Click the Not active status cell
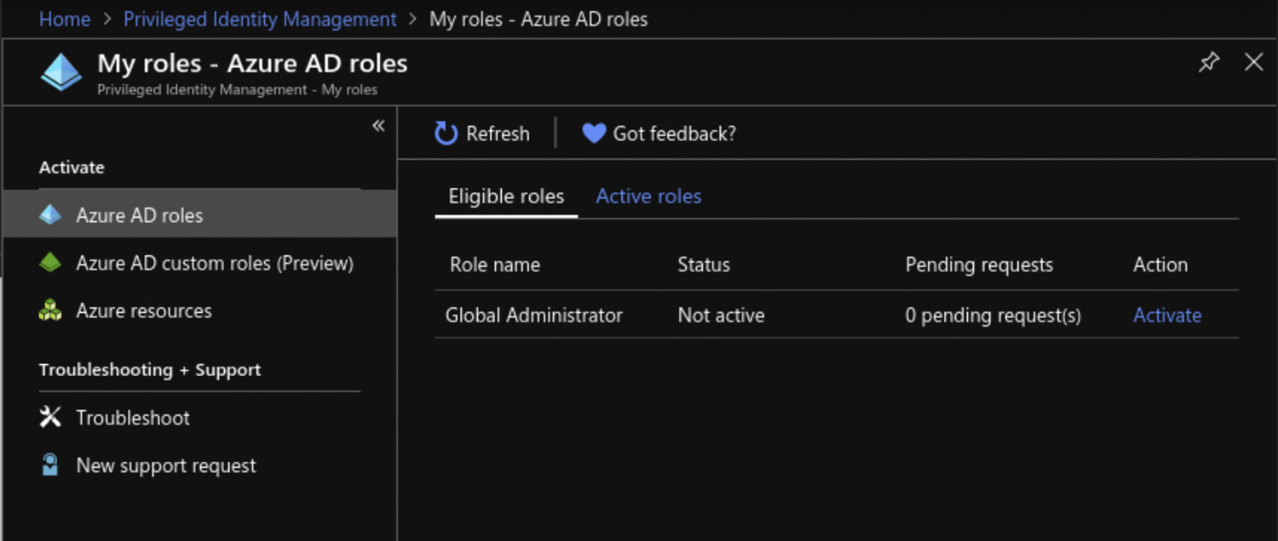 pos(721,316)
